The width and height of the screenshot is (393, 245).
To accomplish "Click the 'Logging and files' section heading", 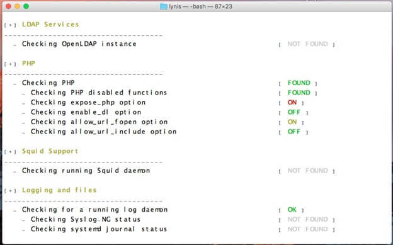I will pyautogui.click(x=59, y=190).
